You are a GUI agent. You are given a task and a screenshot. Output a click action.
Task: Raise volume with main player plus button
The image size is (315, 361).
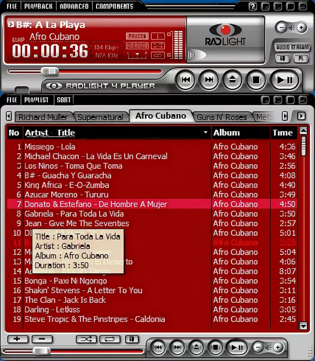coord(302,28)
